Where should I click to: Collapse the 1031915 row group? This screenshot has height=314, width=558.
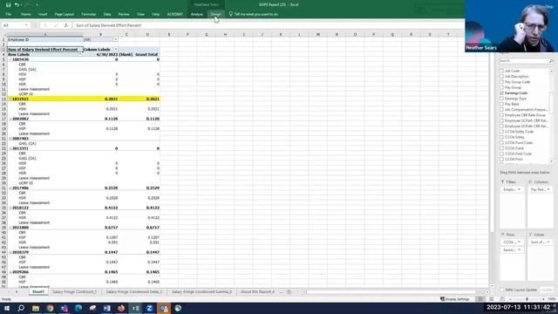[10, 99]
